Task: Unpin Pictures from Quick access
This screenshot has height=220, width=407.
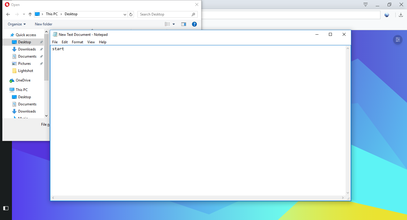Action: tap(41, 63)
